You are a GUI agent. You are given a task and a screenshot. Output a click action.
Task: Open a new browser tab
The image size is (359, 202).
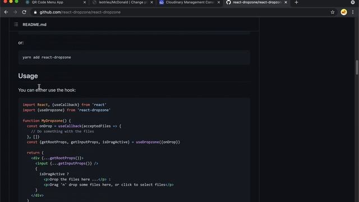tap(296, 2)
